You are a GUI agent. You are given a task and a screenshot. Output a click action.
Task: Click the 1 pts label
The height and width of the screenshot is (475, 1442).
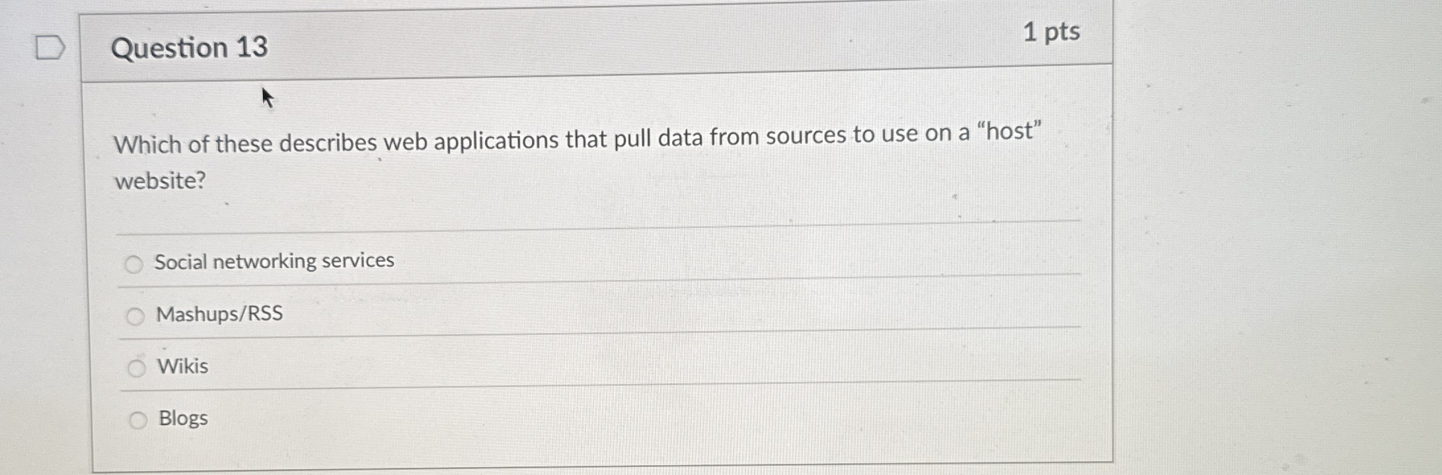(x=1055, y=32)
